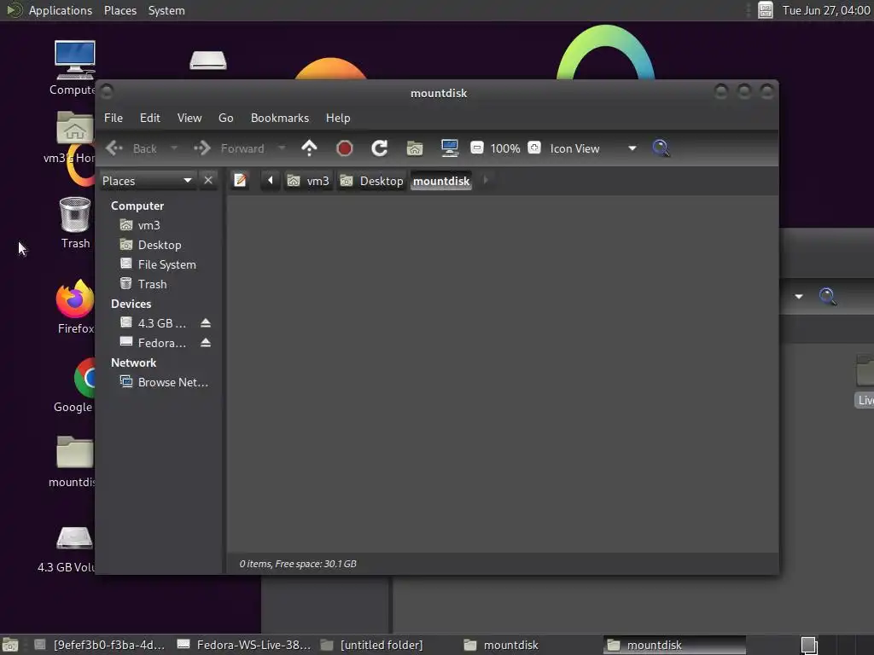The height and width of the screenshot is (655, 874).
Task: Click Show Desktop button in bottom panel
Action: pyautogui.click(x=10, y=645)
